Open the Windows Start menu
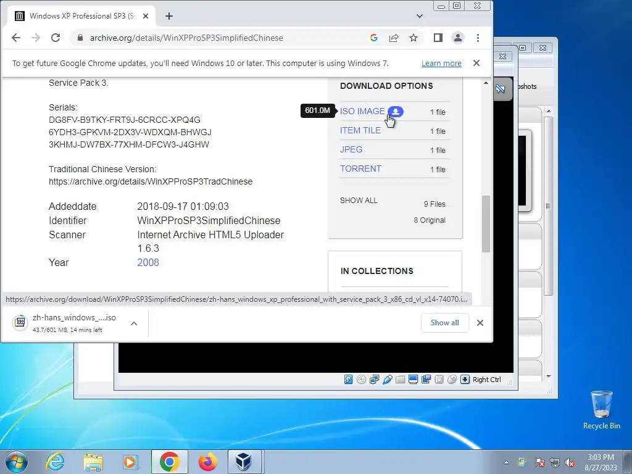Image resolution: width=632 pixels, height=474 pixels. coord(17,462)
